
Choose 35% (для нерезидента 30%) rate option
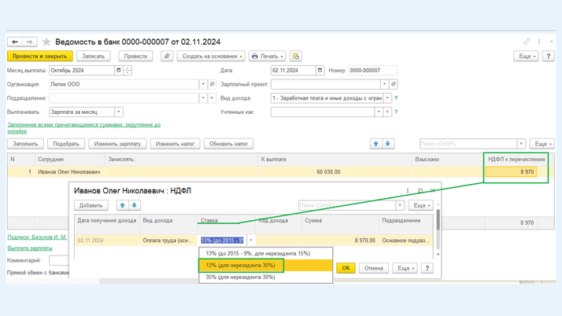click(x=240, y=277)
